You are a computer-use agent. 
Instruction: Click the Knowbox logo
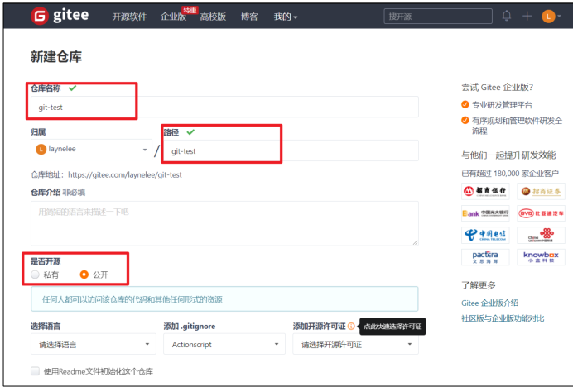(541, 256)
